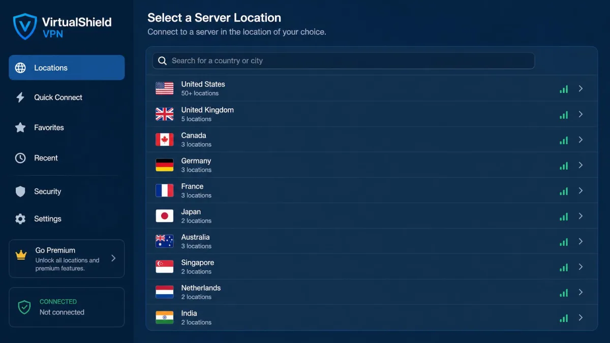This screenshot has width=610, height=343.
Task: Select the Japan row name
Action: click(x=191, y=212)
